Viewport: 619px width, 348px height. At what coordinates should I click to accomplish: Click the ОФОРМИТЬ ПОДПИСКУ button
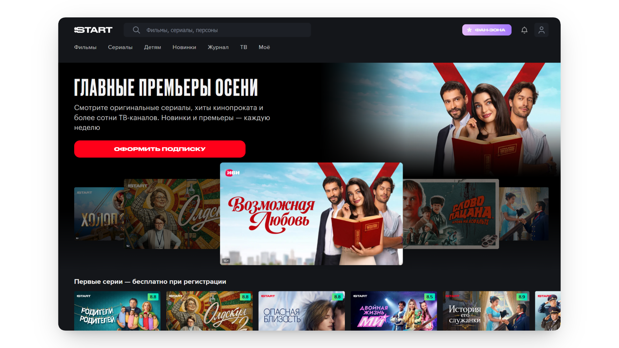coord(160,149)
